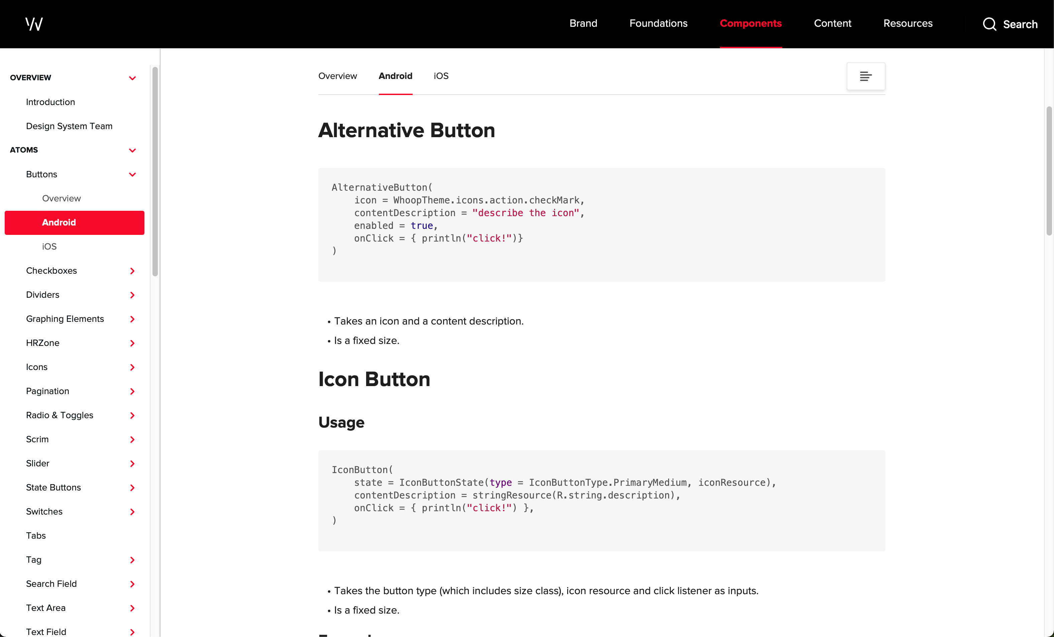Viewport: 1054px width, 637px height.
Task: Collapse the Atoms section chevron
Action: [x=132, y=150]
